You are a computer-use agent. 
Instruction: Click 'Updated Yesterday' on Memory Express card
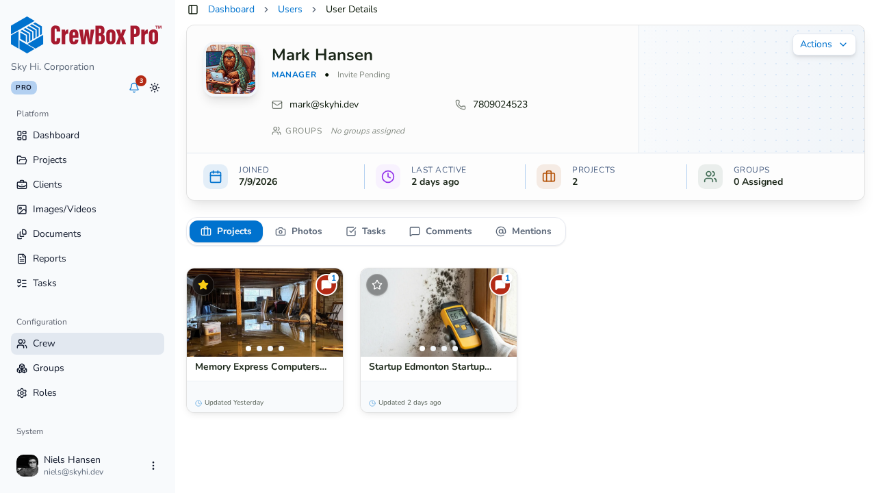(234, 403)
